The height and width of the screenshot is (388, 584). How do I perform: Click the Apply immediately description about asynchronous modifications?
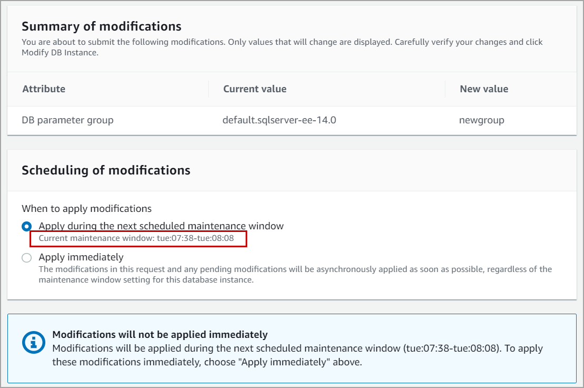[295, 274]
